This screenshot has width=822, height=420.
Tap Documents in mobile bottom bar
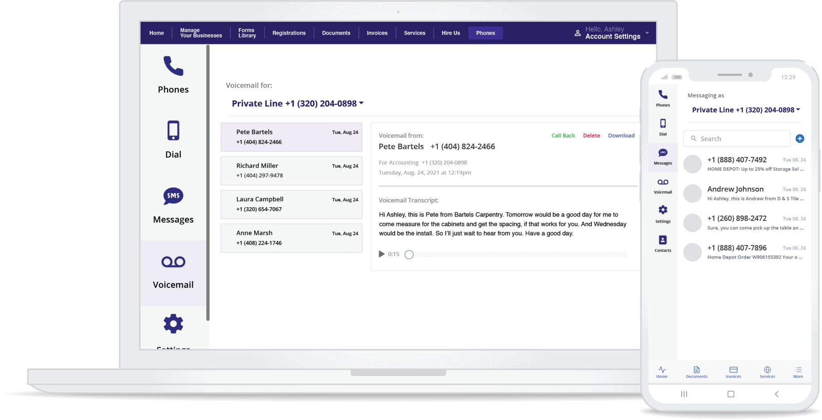pyautogui.click(x=697, y=372)
